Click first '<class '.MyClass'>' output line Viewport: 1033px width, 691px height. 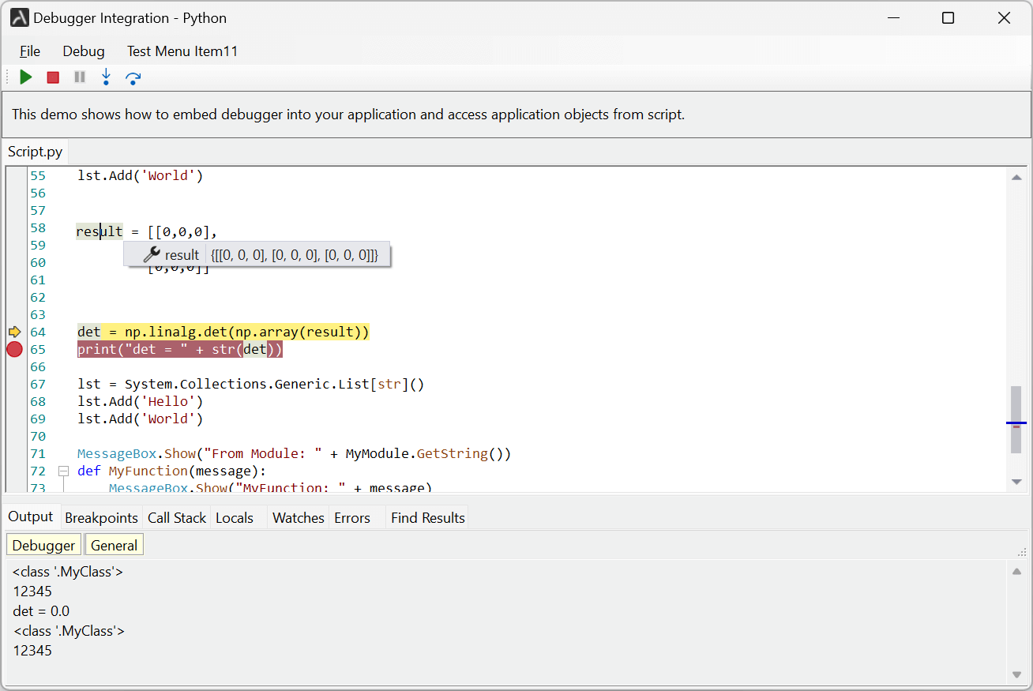tap(68, 572)
